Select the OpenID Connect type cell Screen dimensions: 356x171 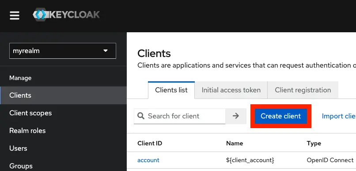(x=330, y=160)
